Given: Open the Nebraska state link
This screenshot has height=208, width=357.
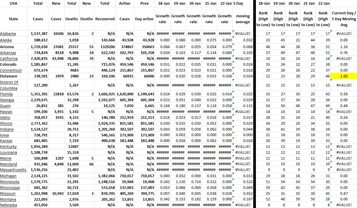Looking at the screenshot, I should pos(8,205).
